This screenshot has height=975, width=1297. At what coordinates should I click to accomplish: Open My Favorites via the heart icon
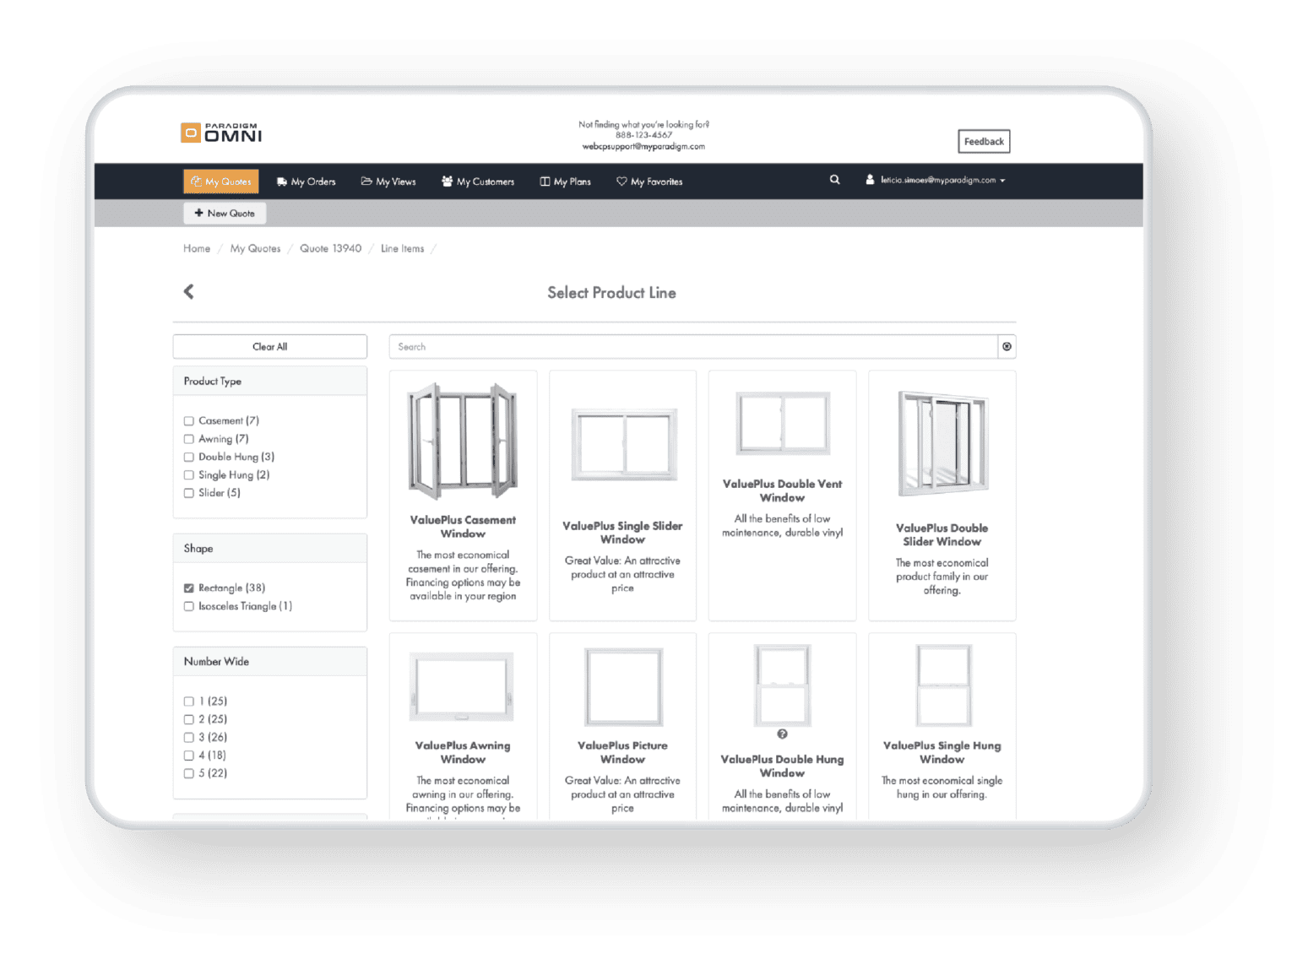(622, 181)
